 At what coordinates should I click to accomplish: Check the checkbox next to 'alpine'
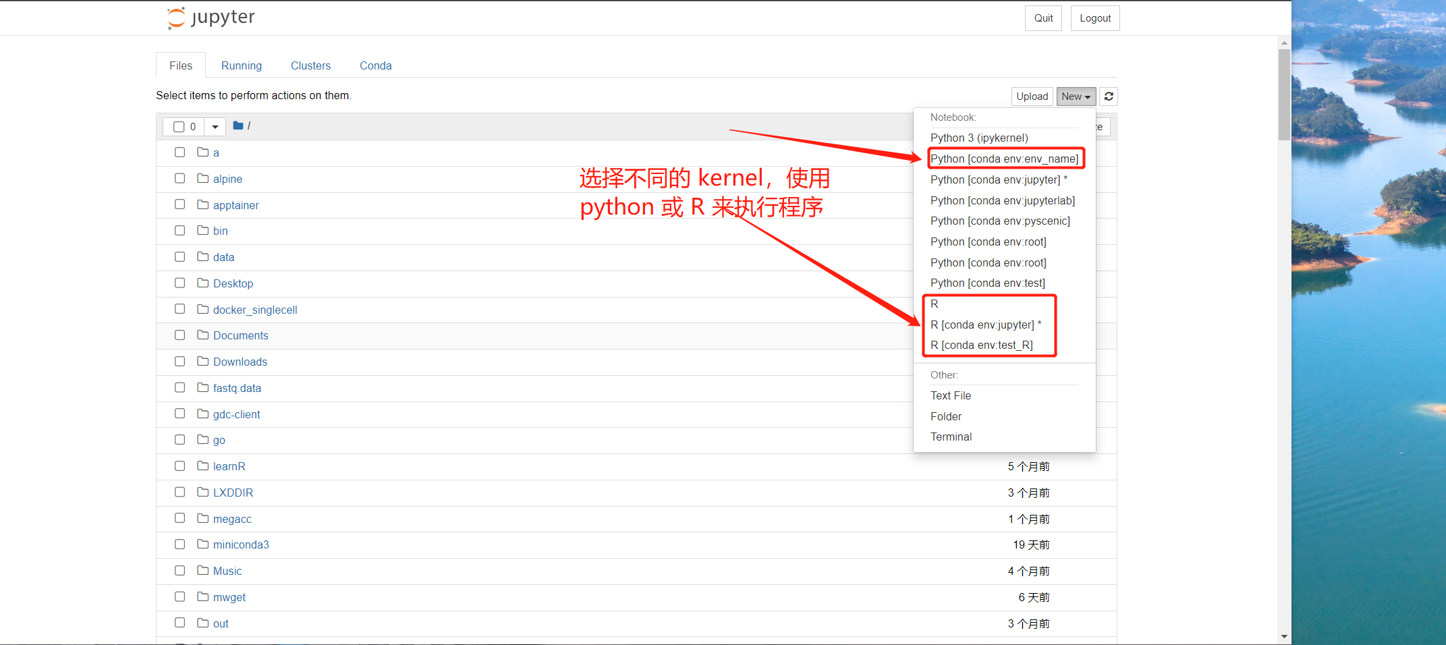pyautogui.click(x=179, y=178)
